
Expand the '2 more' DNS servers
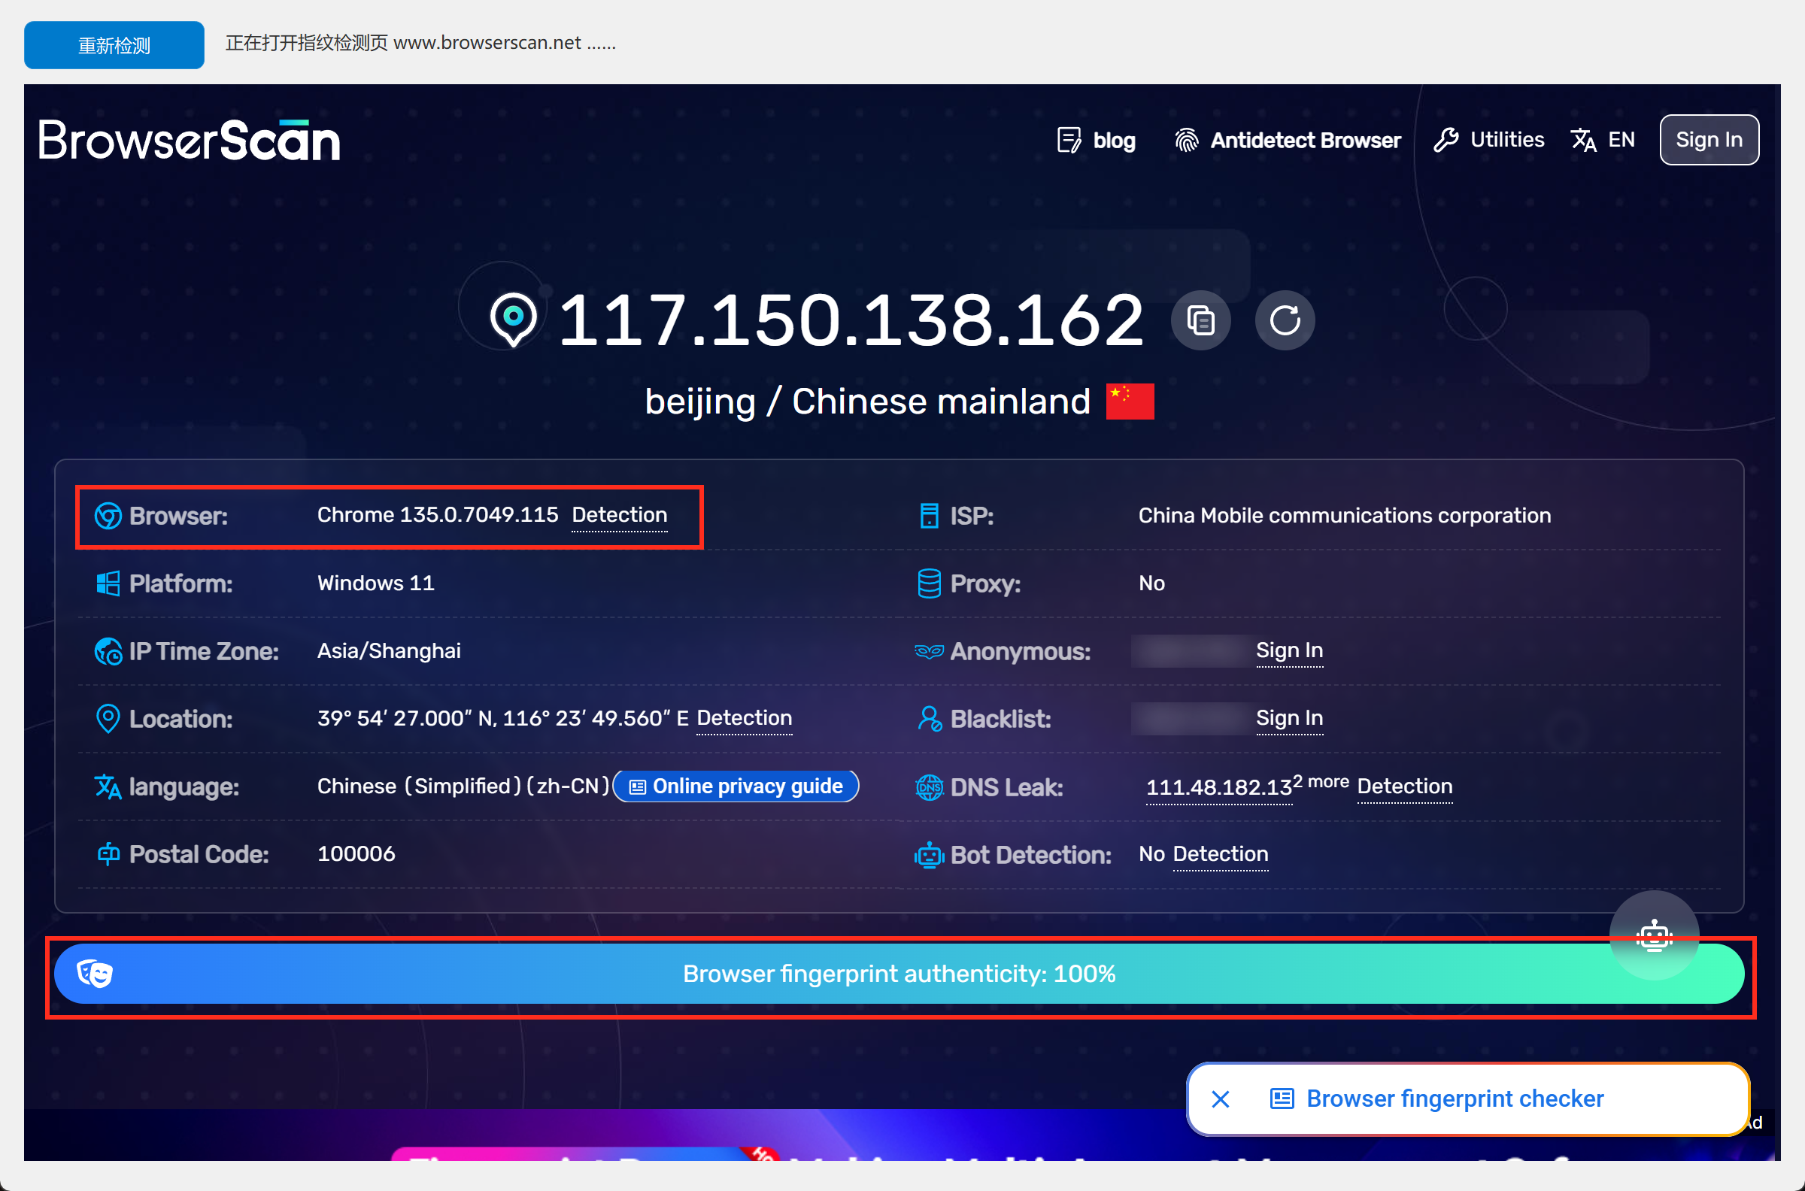coord(1322,782)
